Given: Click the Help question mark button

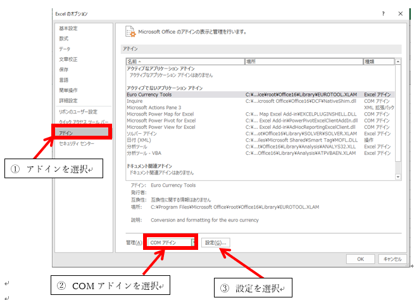Looking at the screenshot, I should click(x=383, y=14).
